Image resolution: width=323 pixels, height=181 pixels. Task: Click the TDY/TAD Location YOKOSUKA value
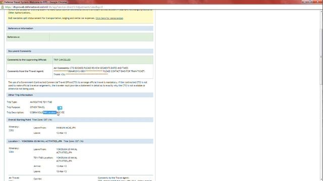tap(67, 159)
